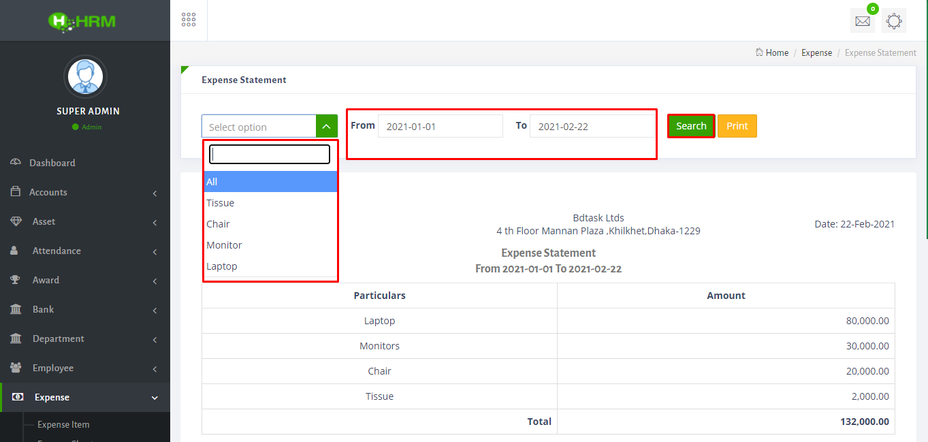The height and width of the screenshot is (442, 928).
Task: Click the Award trophy icon
Action: pyautogui.click(x=16, y=280)
